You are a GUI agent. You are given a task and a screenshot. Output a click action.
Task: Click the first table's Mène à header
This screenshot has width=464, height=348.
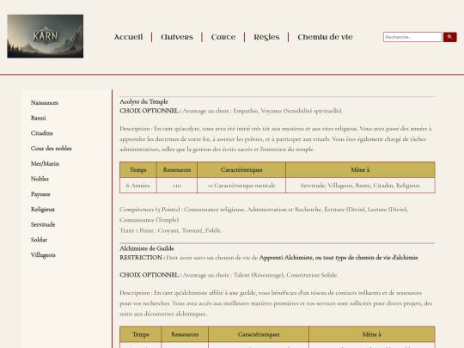(360, 170)
